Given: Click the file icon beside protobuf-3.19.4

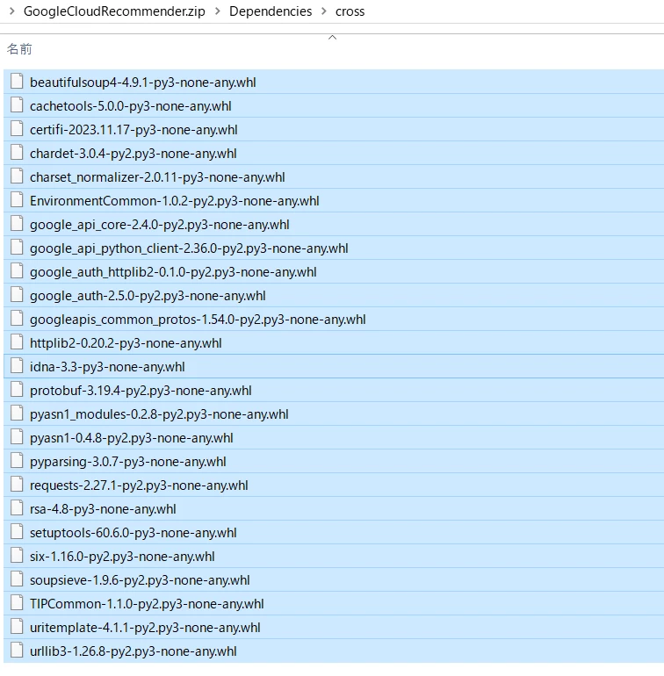Looking at the screenshot, I should click(x=17, y=389).
